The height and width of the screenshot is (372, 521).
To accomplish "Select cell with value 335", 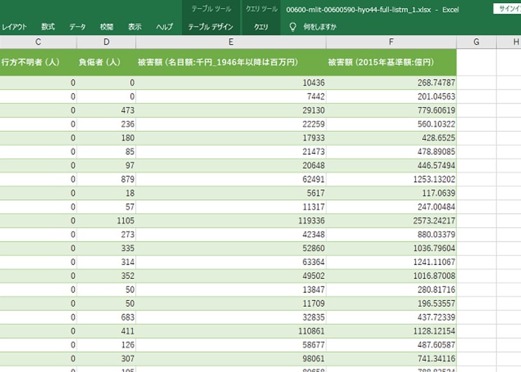I will pos(107,249).
